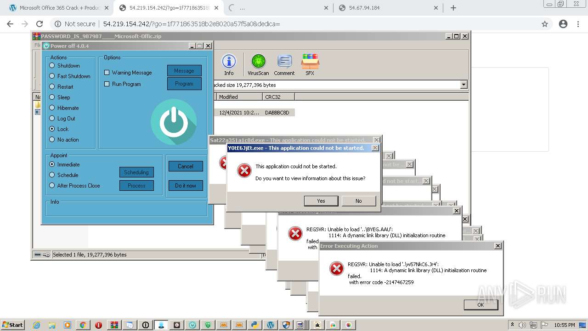Image resolution: width=588 pixels, height=331 pixels.
Task: Click Yes in the Y0tE6JjEt.exe dialog
Action: coord(321,201)
